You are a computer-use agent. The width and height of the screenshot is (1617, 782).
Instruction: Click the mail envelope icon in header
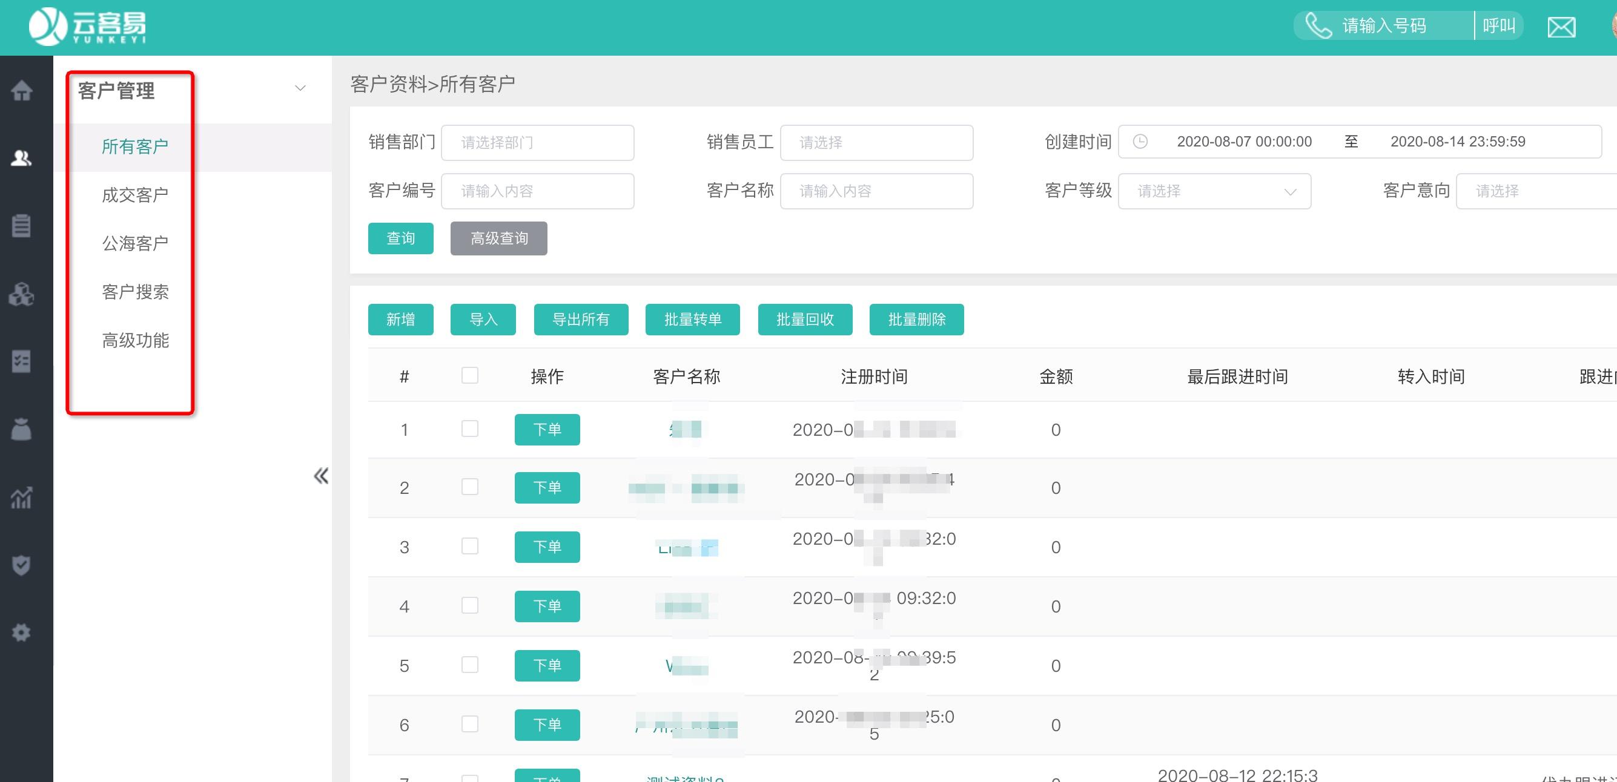coord(1561,27)
